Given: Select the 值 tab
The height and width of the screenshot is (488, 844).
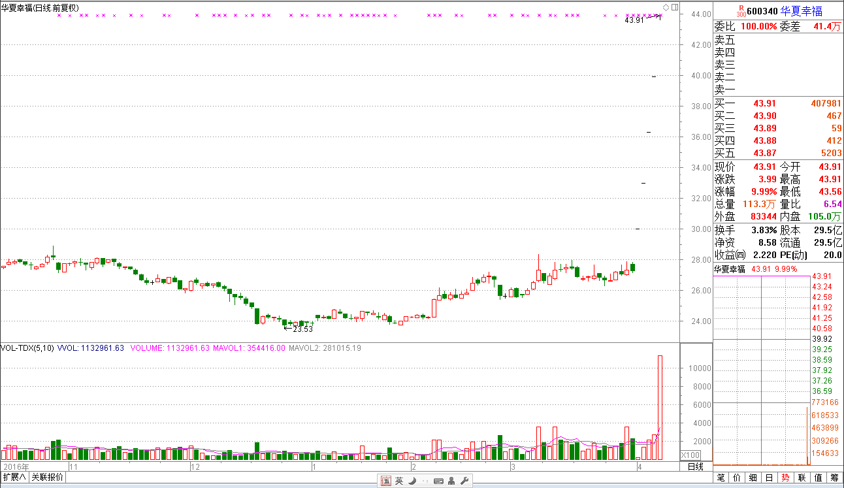Looking at the screenshot, I should 818,478.
